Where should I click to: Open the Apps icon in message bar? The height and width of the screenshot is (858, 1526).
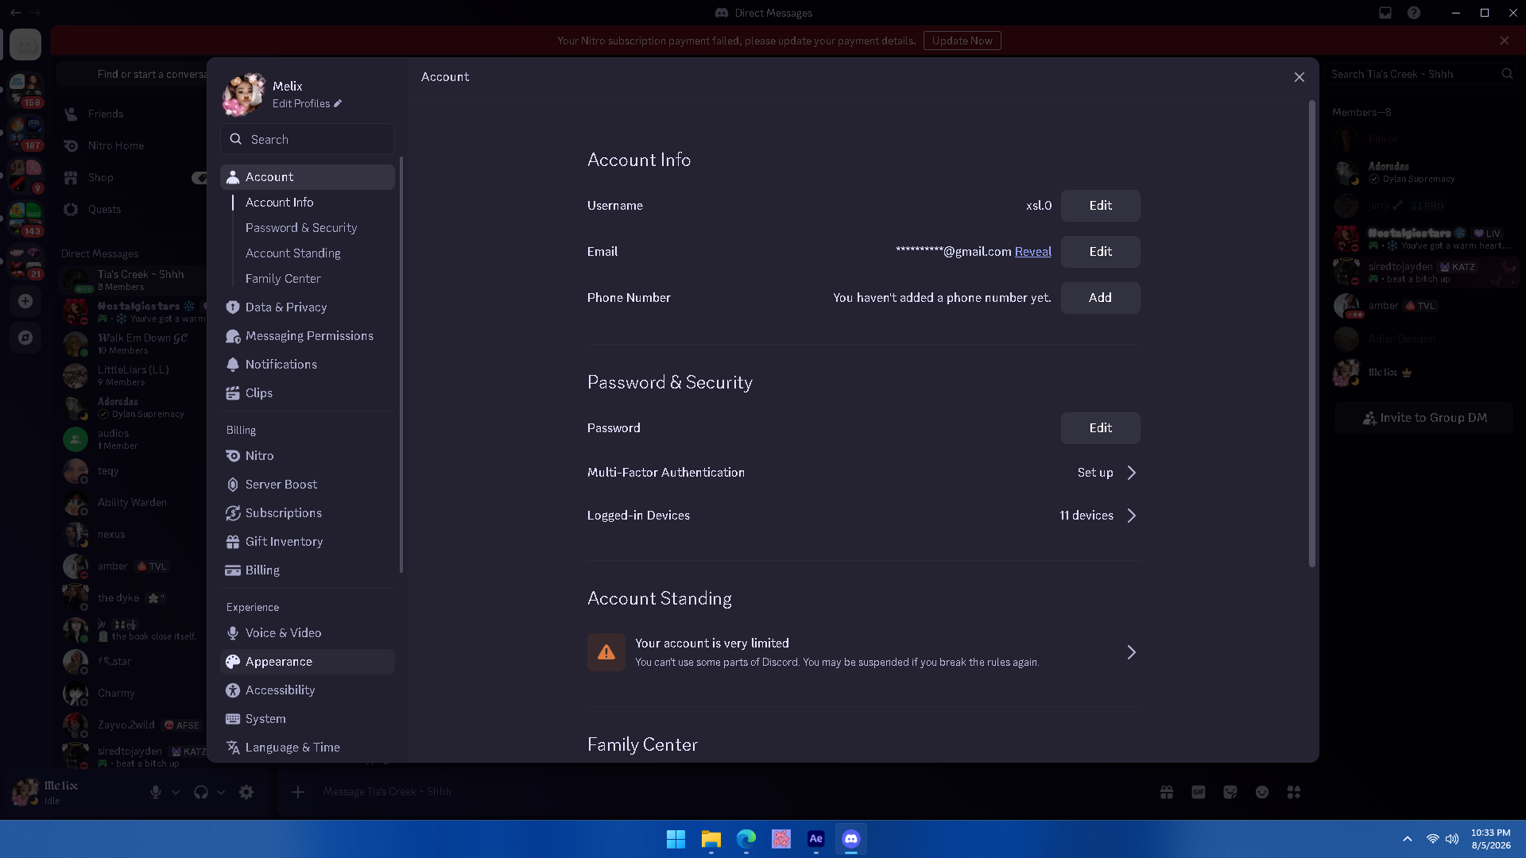(x=1294, y=792)
